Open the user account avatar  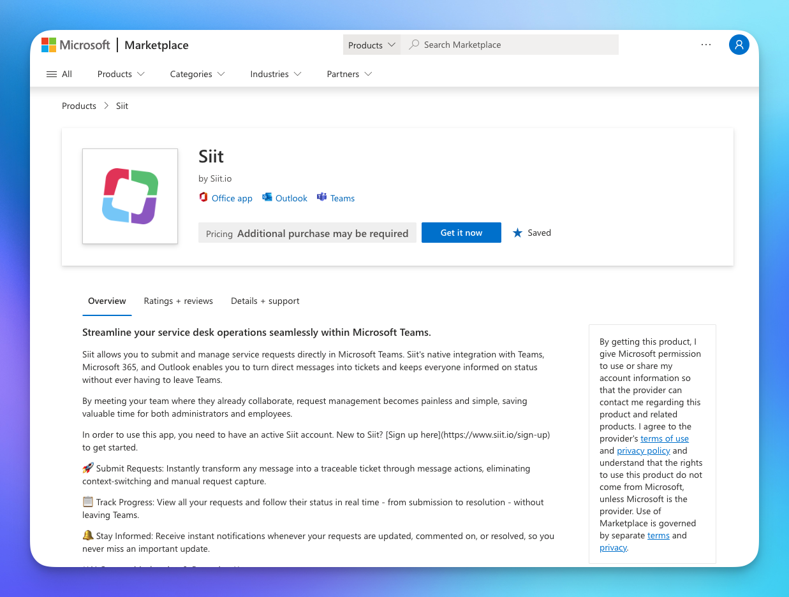tap(739, 45)
